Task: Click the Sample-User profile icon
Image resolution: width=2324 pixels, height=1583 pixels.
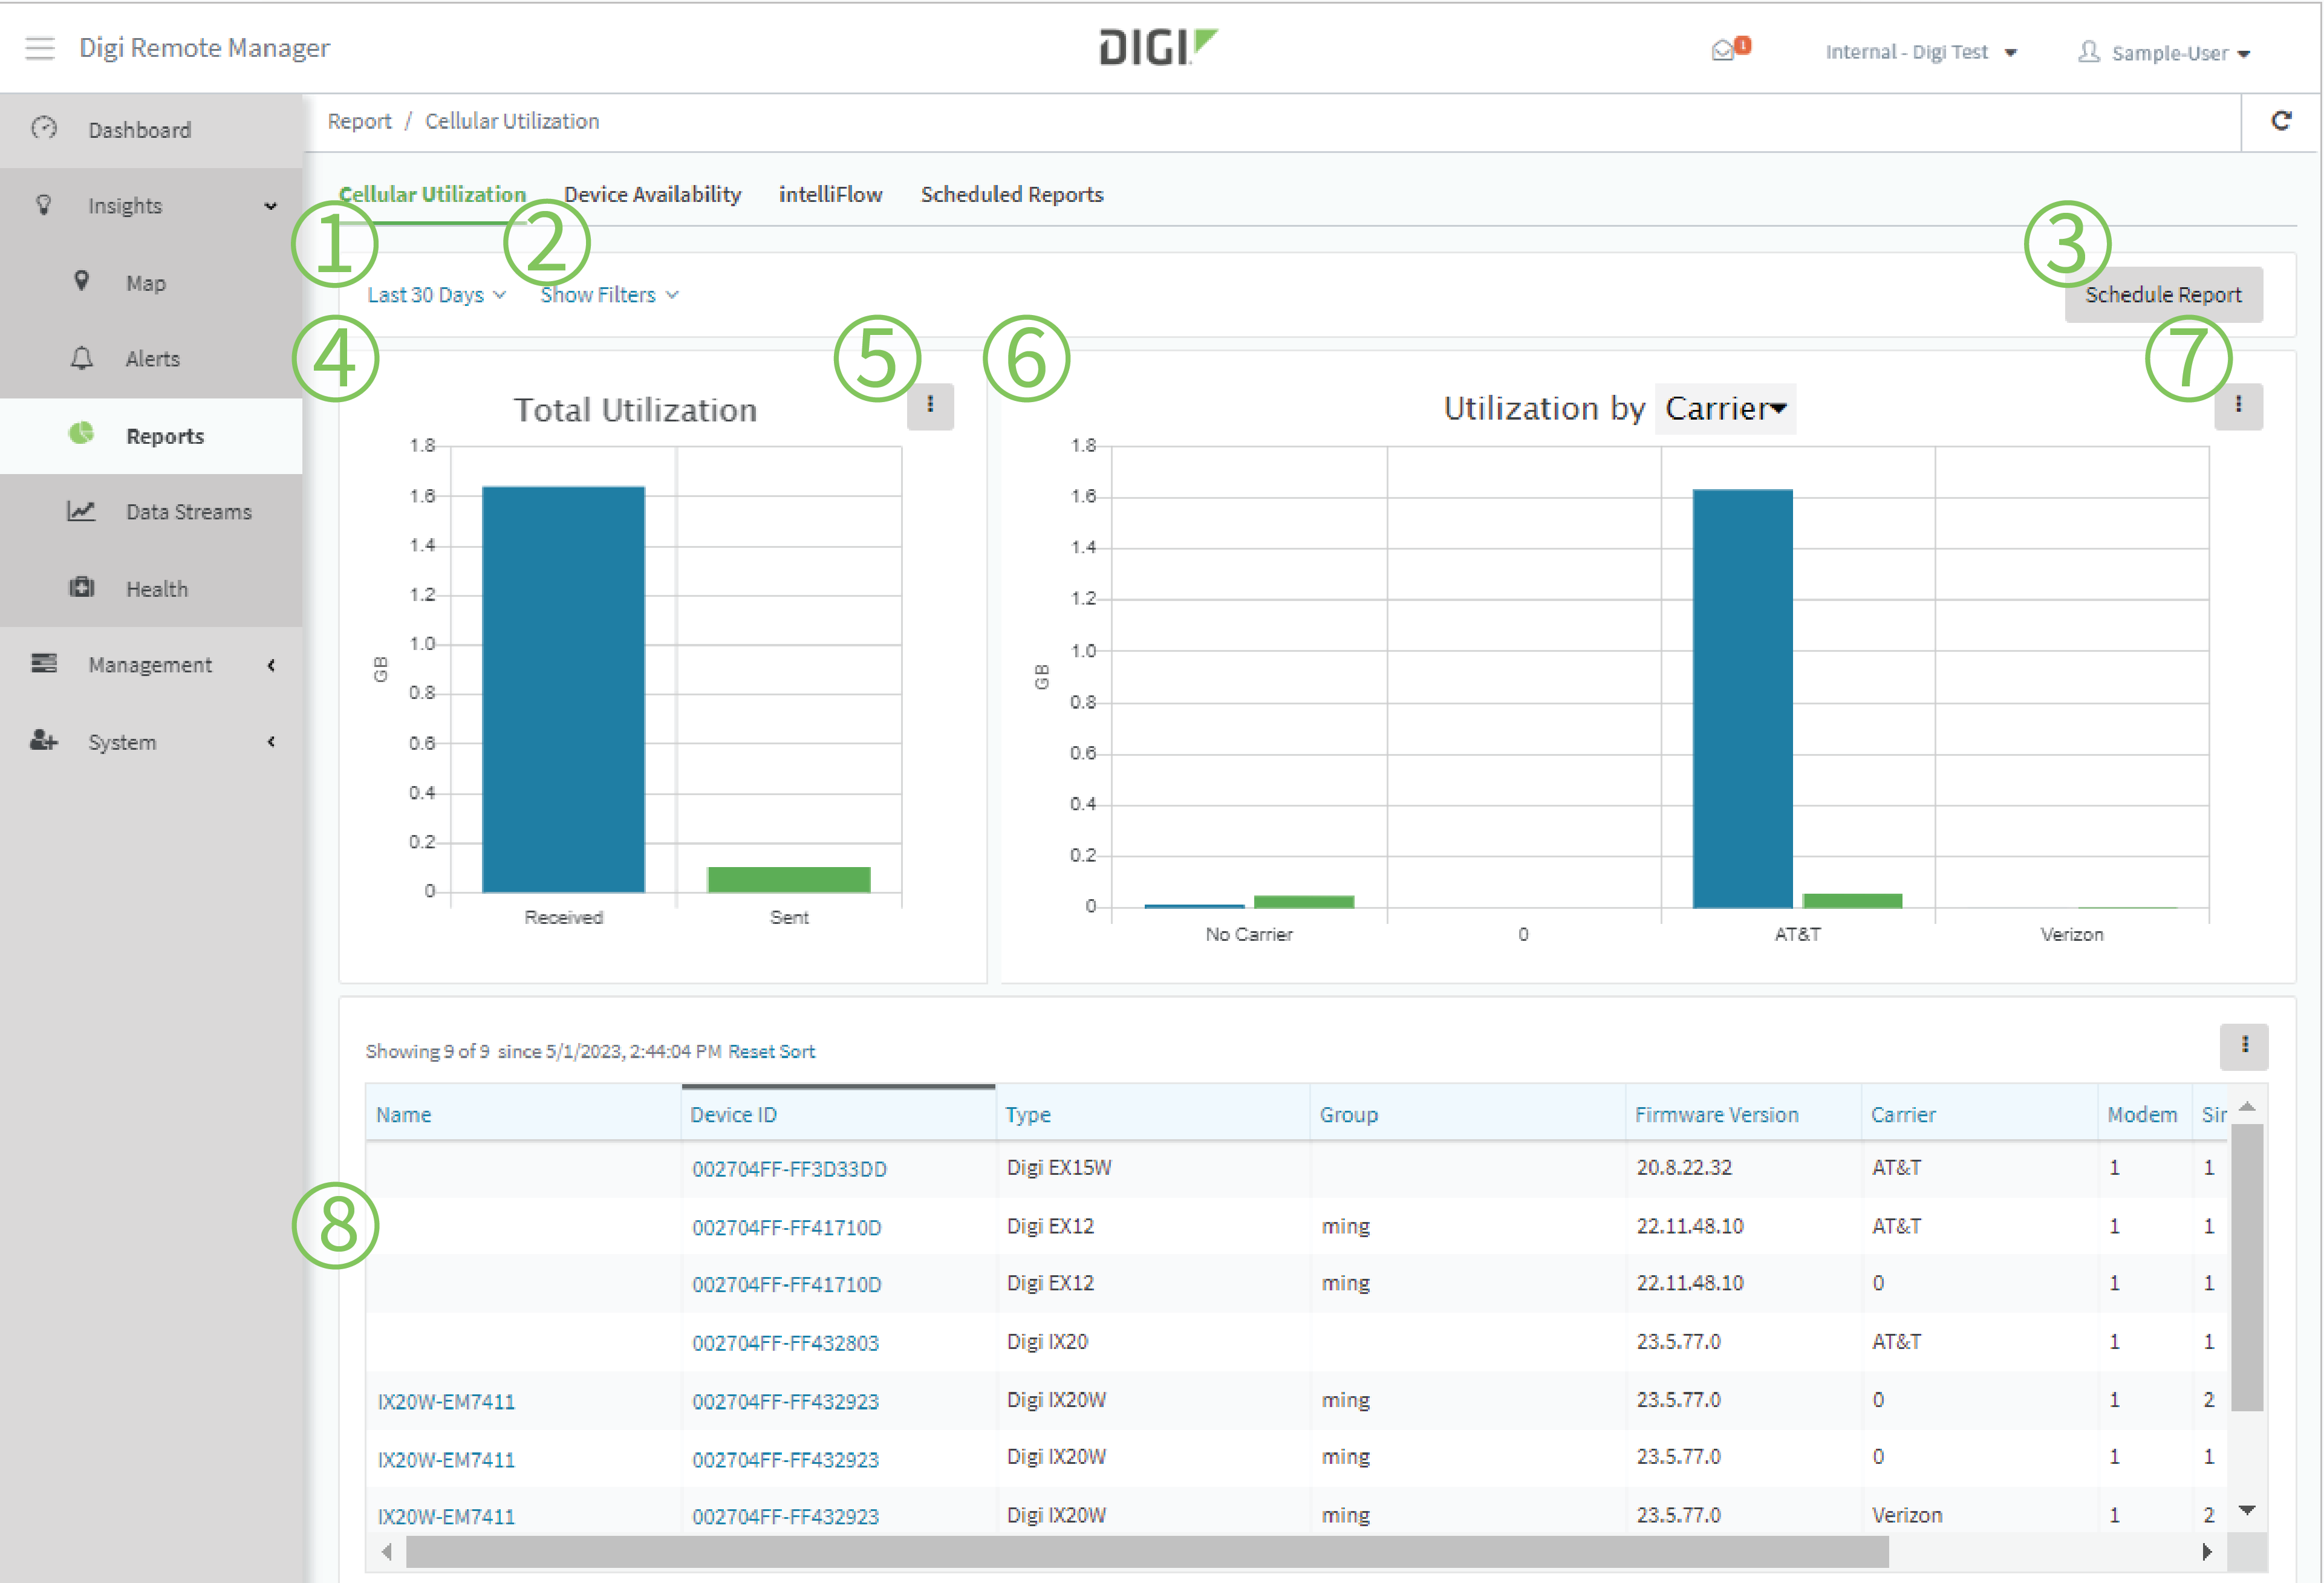Action: tap(2089, 52)
